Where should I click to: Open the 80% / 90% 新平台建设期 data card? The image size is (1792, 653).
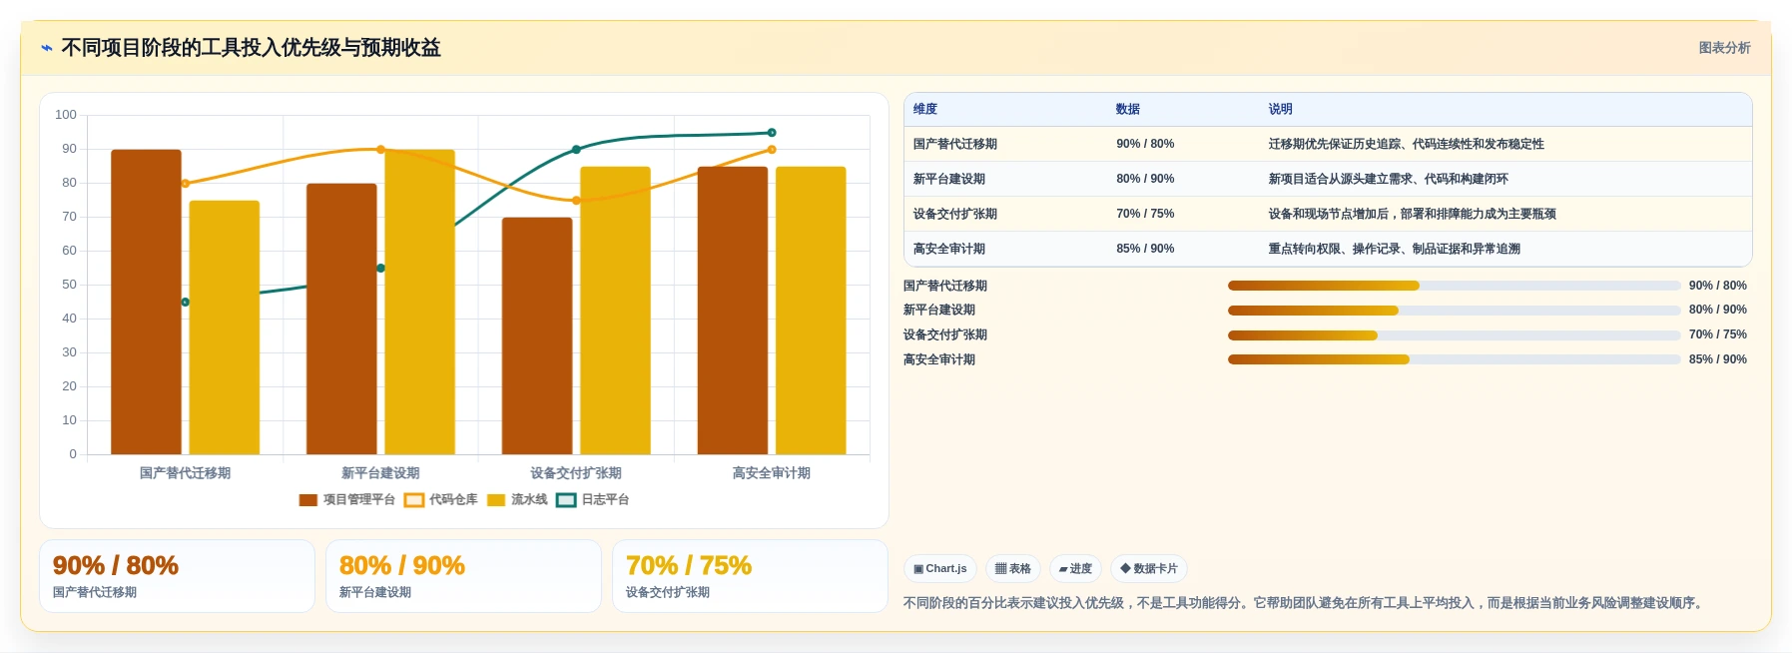click(463, 576)
